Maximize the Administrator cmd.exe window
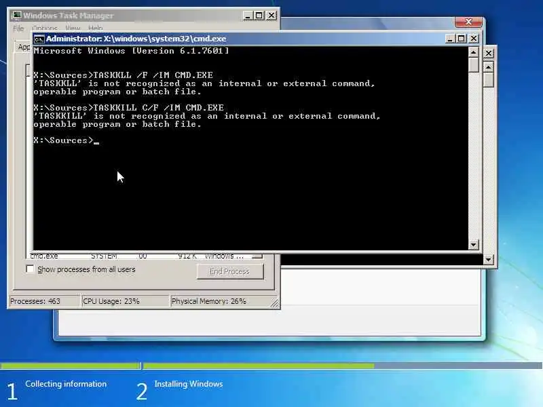Screen dimensions: 543x407 [x=462, y=39]
